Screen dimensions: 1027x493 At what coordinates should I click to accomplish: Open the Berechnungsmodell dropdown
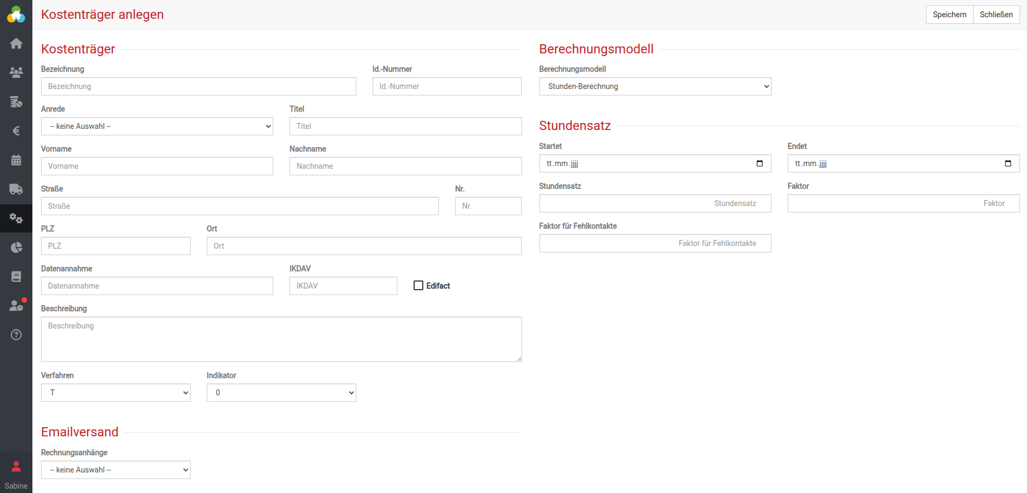tap(655, 86)
